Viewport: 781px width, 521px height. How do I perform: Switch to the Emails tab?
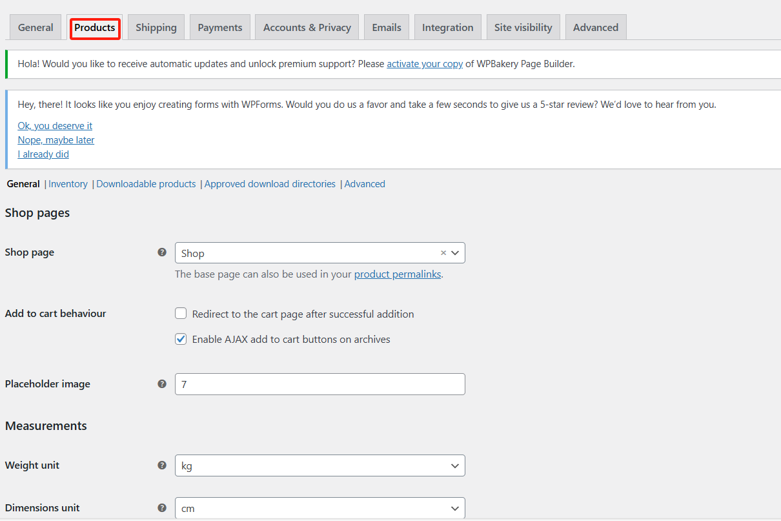coord(386,27)
